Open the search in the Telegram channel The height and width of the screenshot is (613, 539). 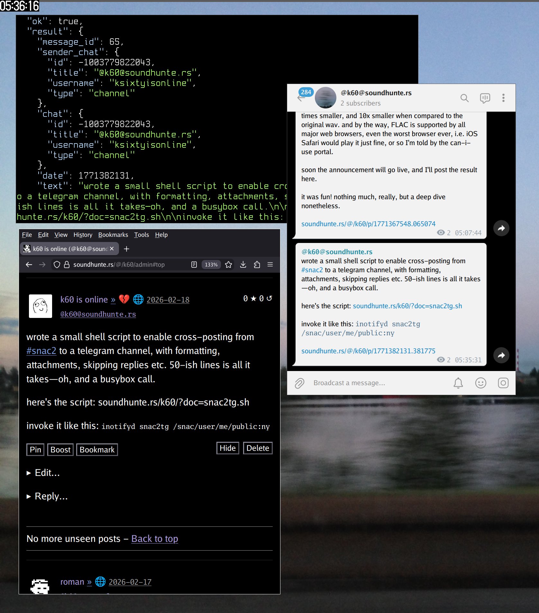(464, 98)
